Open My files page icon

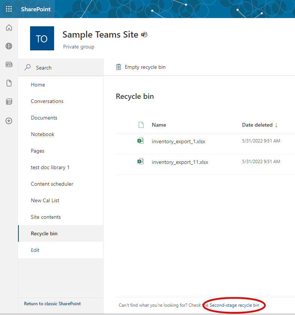click(x=9, y=83)
